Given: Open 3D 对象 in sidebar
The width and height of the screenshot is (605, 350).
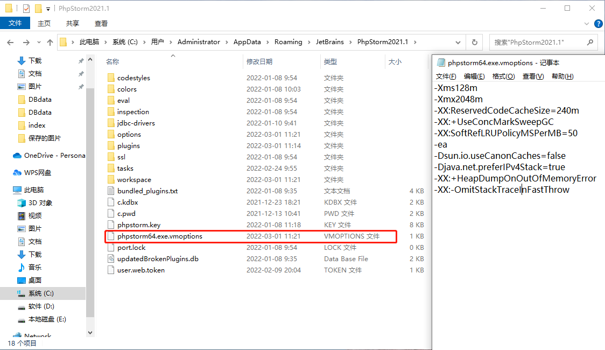Looking at the screenshot, I should pos(40,203).
